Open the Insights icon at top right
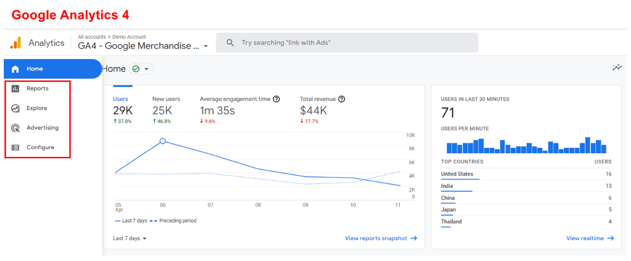The width and height of the screenshot is (631, 261). (x=617, y=67)
